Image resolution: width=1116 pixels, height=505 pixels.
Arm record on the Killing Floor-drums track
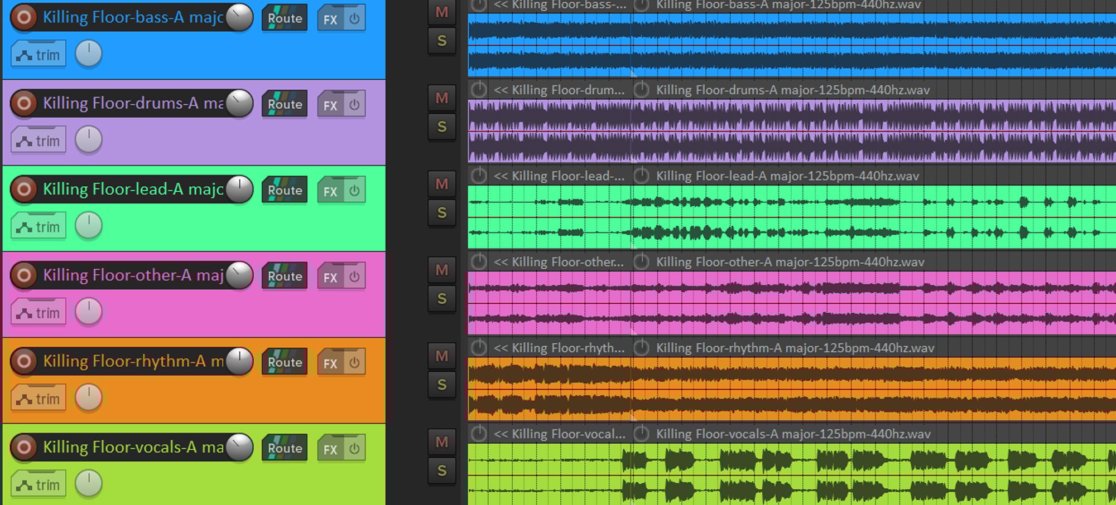pyautogui.click(x=24, y=103)
